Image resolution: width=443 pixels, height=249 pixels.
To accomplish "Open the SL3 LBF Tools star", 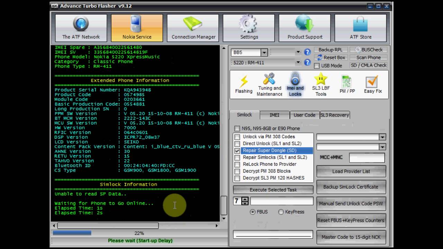I will click(x=321, y=85).
